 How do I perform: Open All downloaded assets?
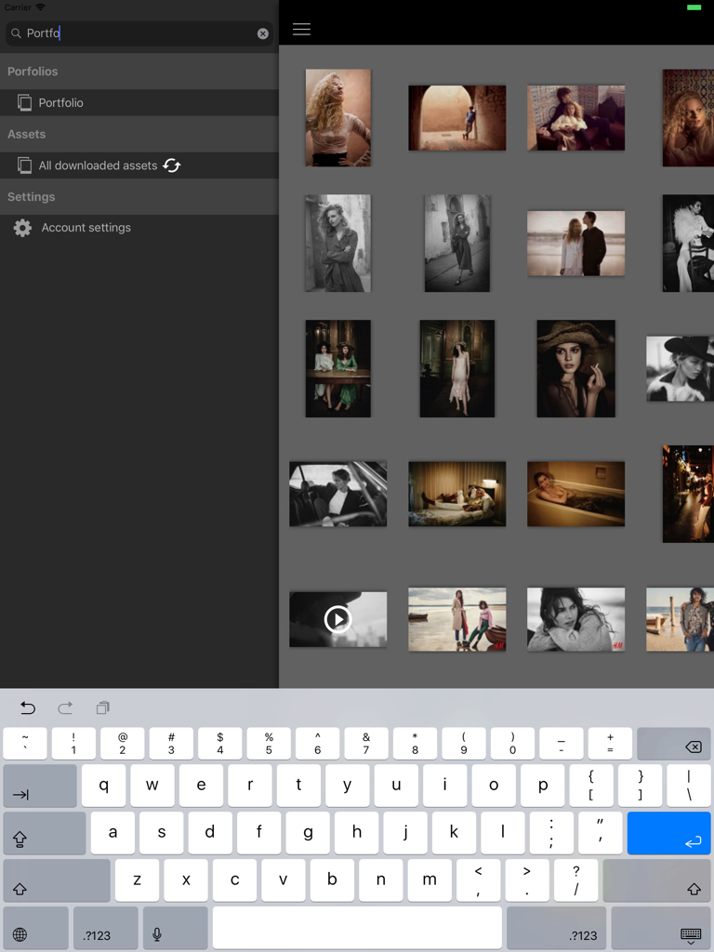click(x=139, y=165)
